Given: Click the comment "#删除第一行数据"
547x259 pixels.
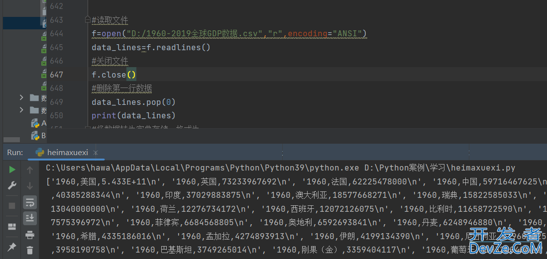Looking at the screenshot, I should [x=122, y=88].
